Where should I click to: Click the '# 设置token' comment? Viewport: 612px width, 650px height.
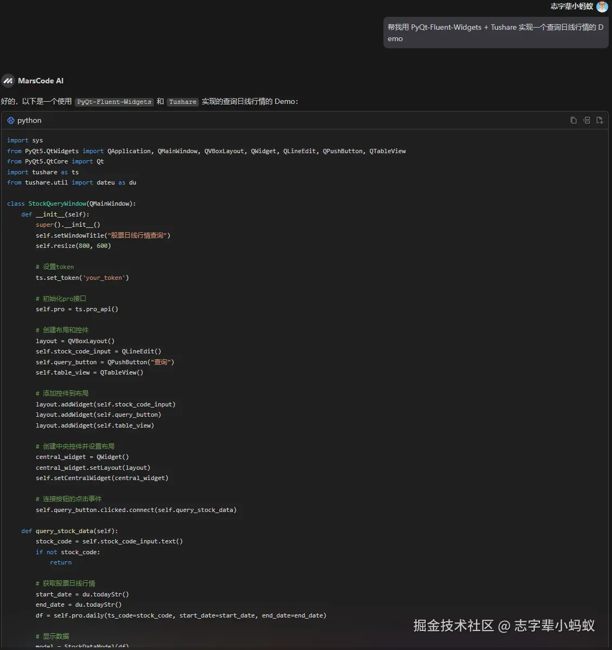coord(55,267)
